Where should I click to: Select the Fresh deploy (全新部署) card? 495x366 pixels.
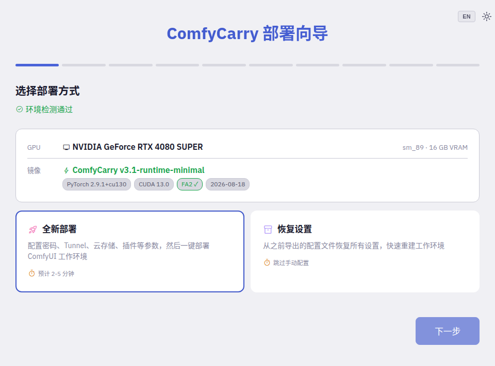pos(130,252)
